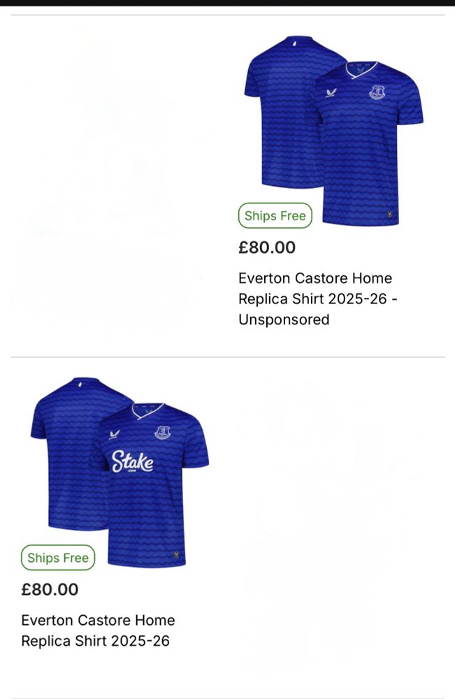
Task: Click the Everton crest on the Stake shirt
Action: click(x=162, y=433)
